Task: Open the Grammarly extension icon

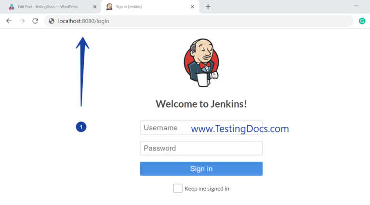Action: click(362, 21)
